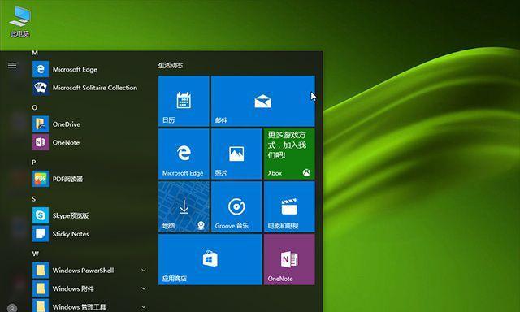Image resolution: width=520 pixels, height=312 pixels.
Task: Launch the PDF阅读器 app icon
Action: 41,179
